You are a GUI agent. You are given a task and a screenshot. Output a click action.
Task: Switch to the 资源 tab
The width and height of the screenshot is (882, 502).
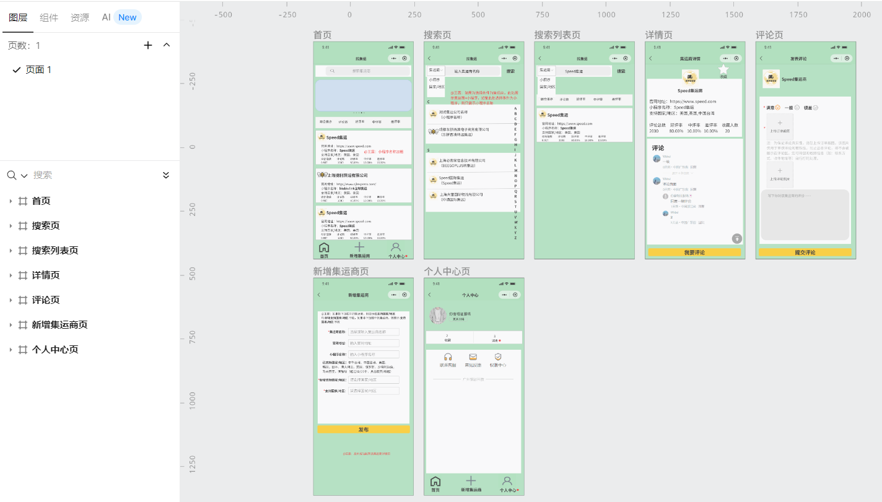point(80,17)
